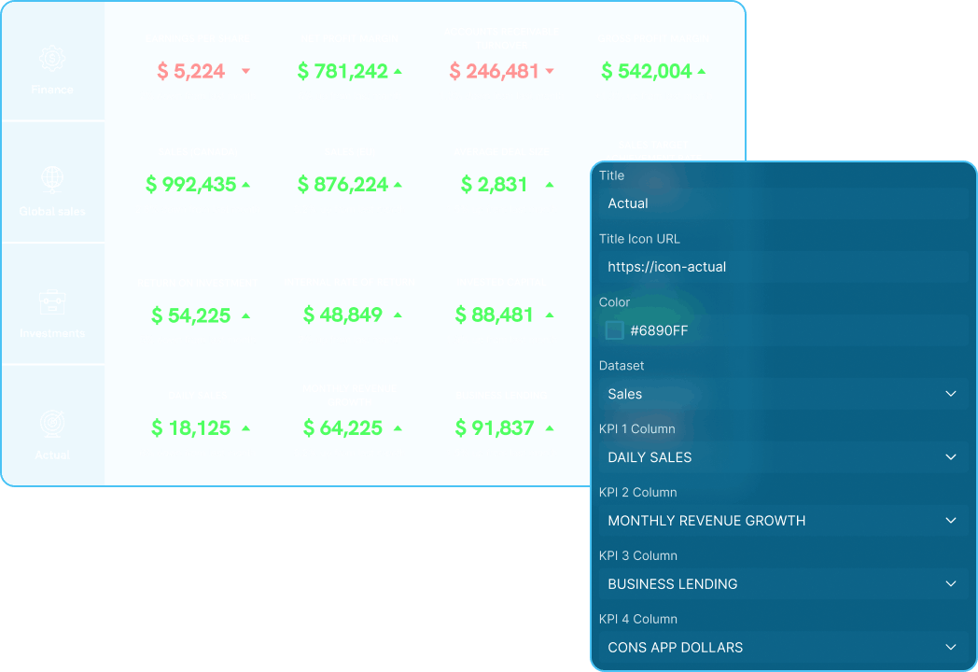978x672 pixels.
Task: Click the up arrow beside Net Profit Margin value
Action: coord(398,69)
